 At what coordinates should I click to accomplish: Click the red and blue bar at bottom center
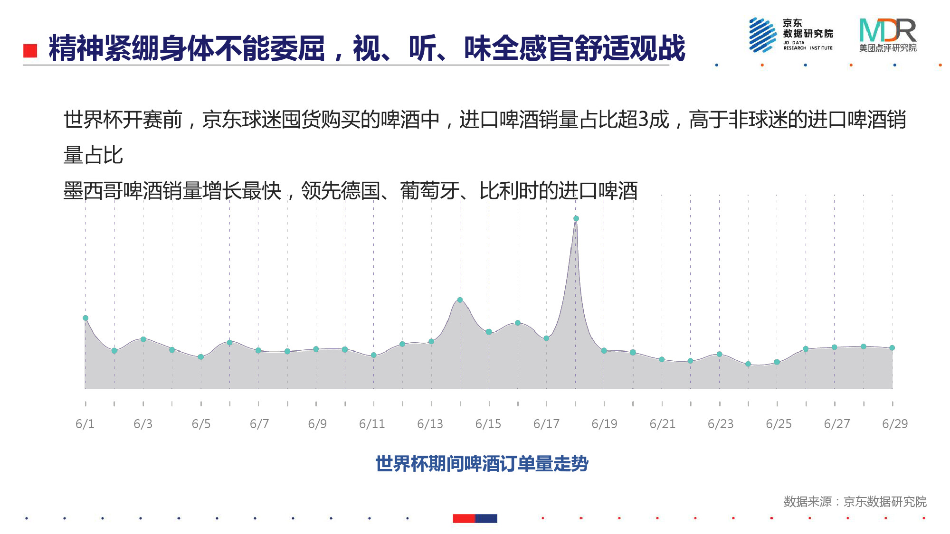[x=475, y=518]
